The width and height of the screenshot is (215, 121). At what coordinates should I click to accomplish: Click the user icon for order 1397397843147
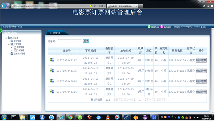(52, 60)
